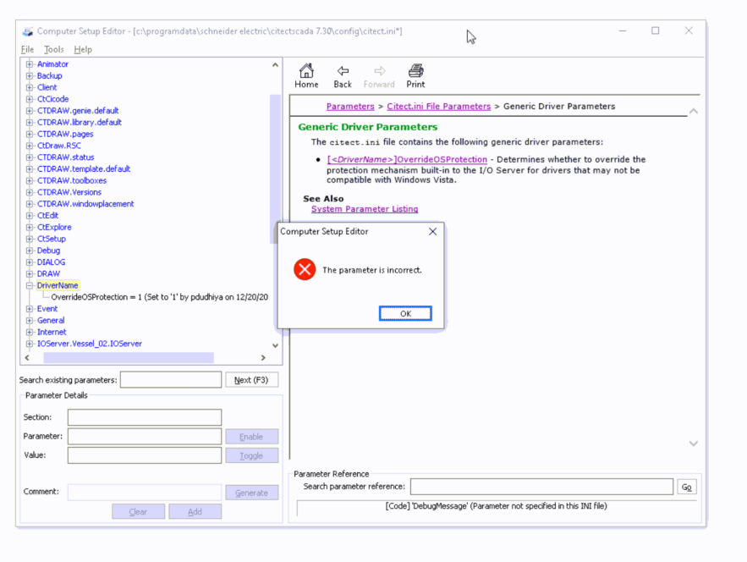Click the Add button
The height and width of the screenshot is (562, 747).
coord(195,511)
